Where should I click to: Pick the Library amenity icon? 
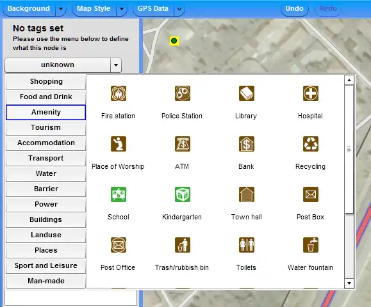(x=247, y=93)
